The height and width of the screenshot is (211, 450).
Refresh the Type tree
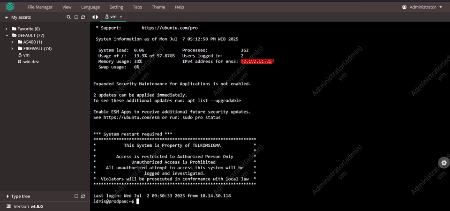[83, 196]
